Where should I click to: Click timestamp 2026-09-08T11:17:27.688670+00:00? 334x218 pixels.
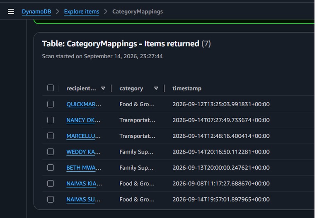coord(221,184)
